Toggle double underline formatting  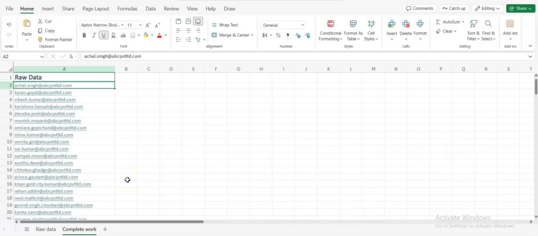tap(113, 35)
